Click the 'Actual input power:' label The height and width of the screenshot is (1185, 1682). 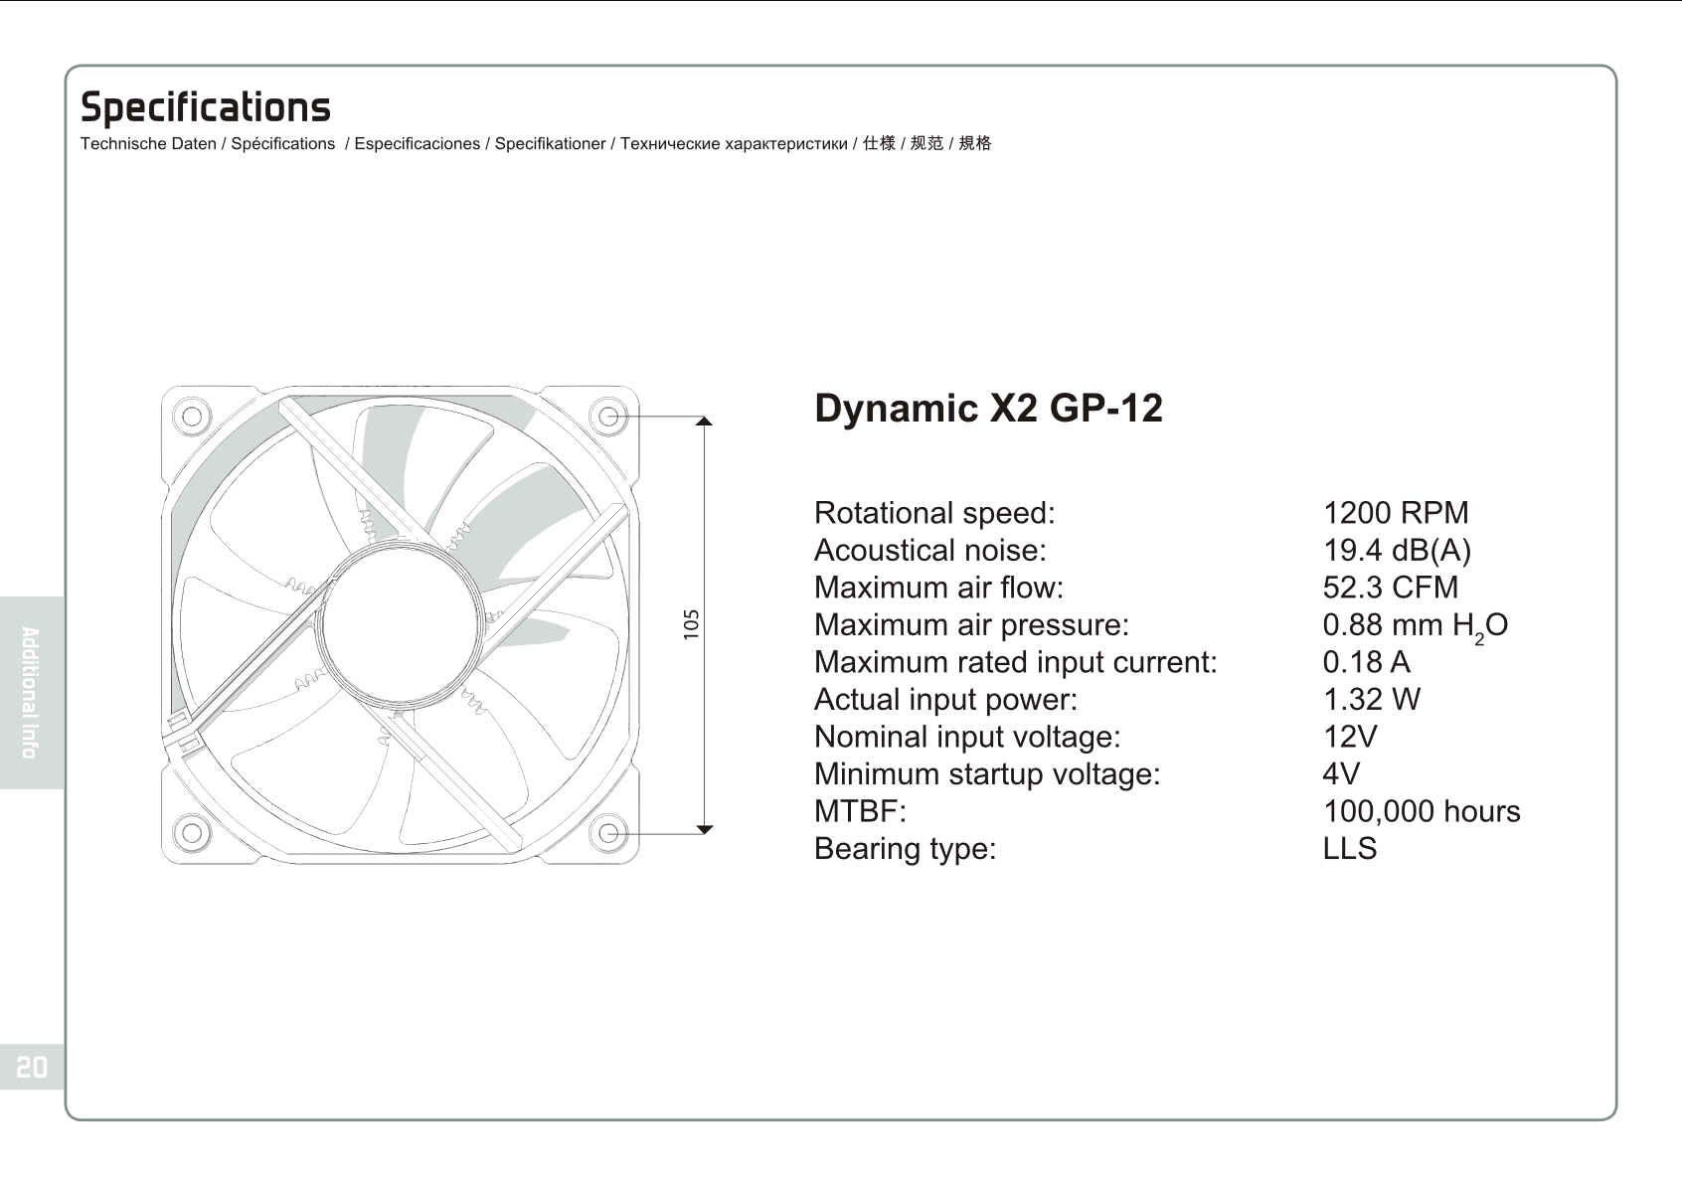click(945, 700)
